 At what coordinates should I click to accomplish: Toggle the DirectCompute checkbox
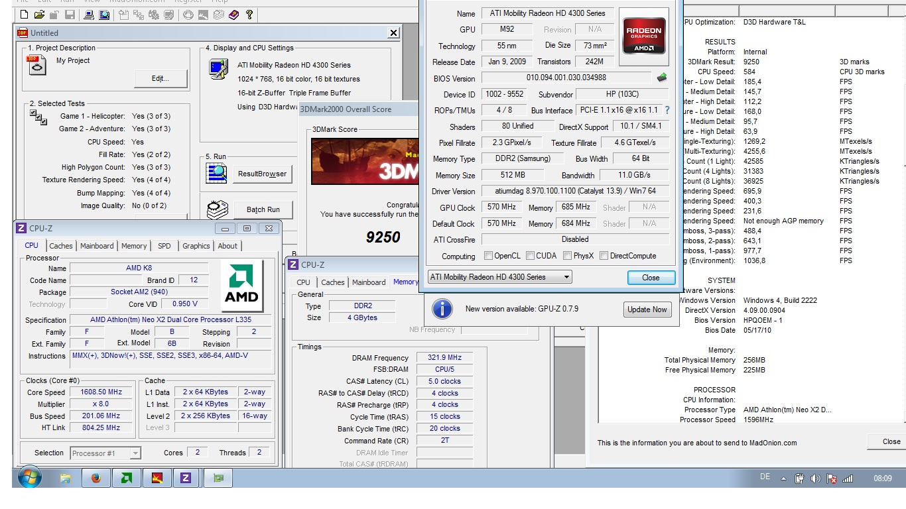point(604,256)
